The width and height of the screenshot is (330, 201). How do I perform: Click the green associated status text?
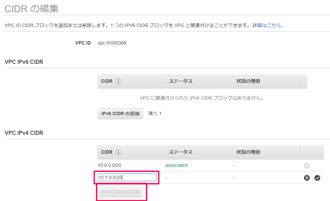[x=176, y=166]
